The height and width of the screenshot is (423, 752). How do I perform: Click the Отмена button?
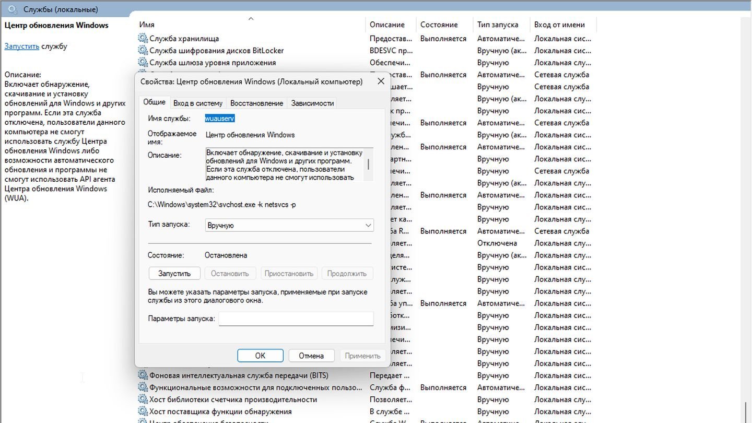tap(311, 356)
